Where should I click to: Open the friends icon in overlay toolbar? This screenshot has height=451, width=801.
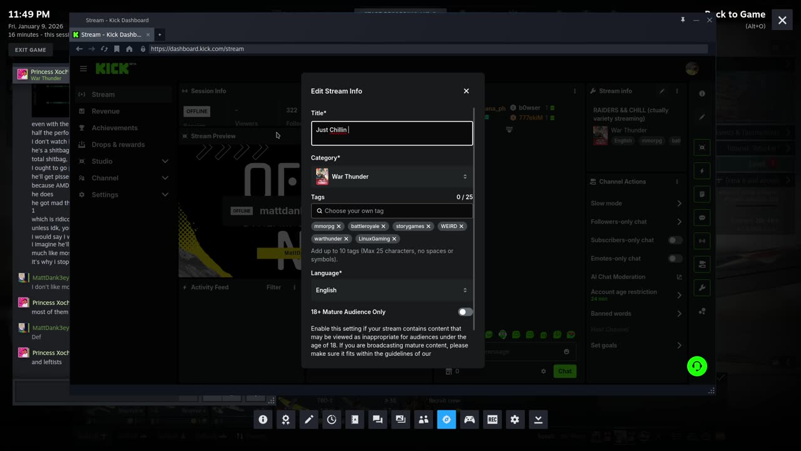pos(424,420)
